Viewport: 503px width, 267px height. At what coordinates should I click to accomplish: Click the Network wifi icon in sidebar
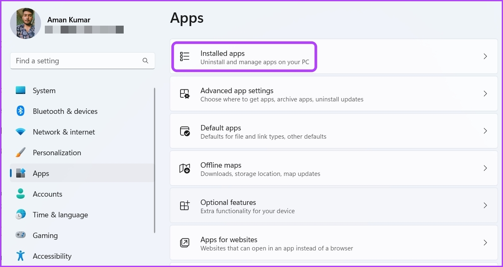pos(21,132)
